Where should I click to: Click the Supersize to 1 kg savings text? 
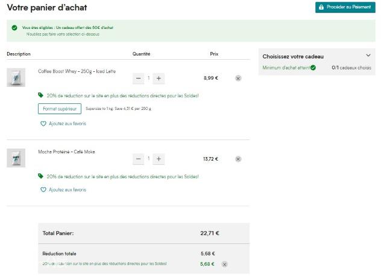(x=118, y=109)
